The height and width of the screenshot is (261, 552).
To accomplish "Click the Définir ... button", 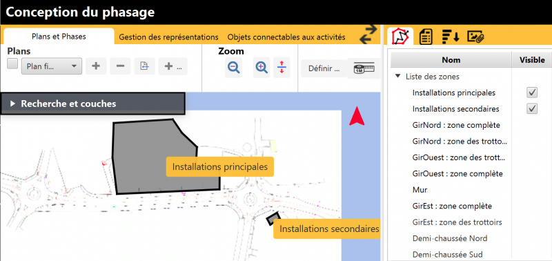I will tap(324, 68).
